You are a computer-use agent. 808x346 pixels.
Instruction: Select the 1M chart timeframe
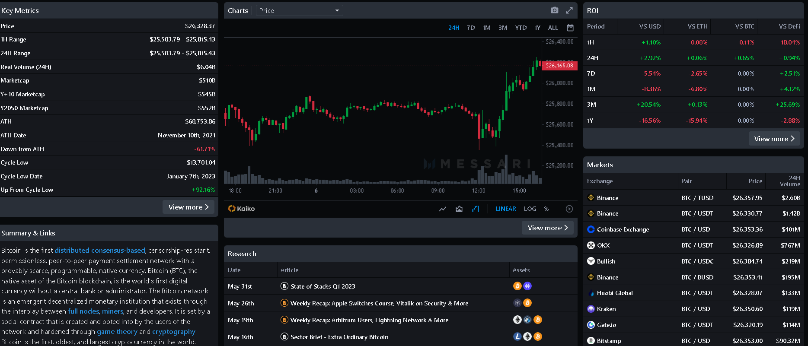coord(487,28)
